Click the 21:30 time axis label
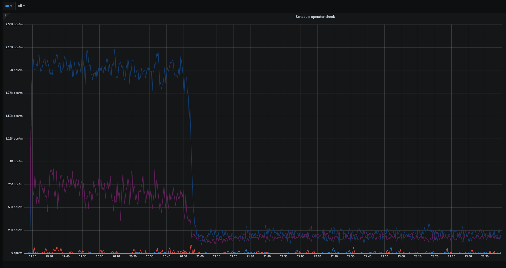 [250, 256]
